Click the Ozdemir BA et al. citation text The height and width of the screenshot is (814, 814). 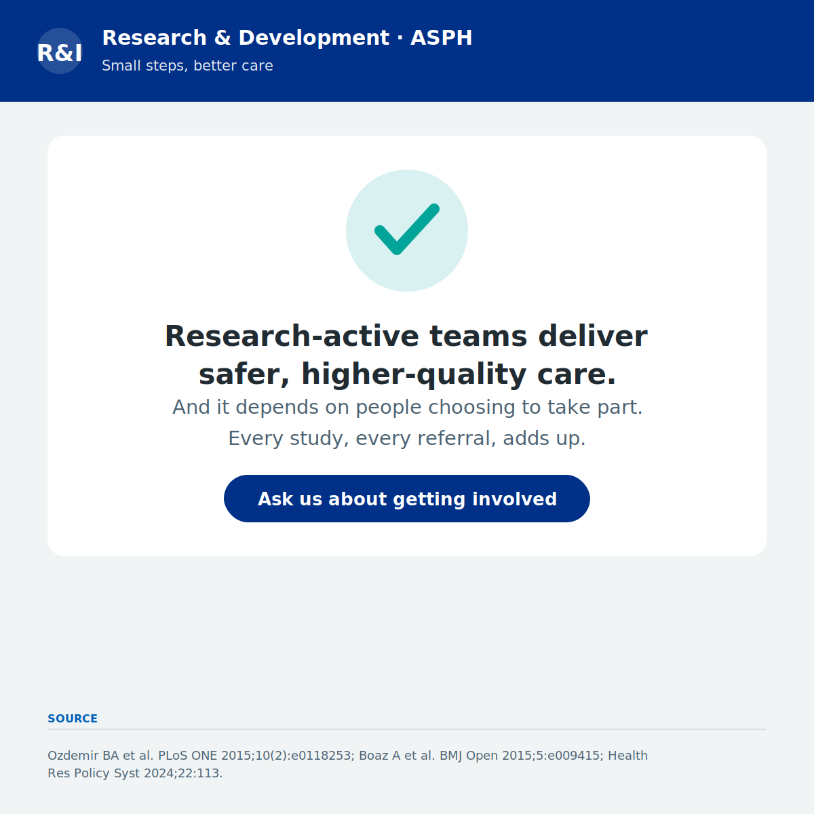coord(347,764)
